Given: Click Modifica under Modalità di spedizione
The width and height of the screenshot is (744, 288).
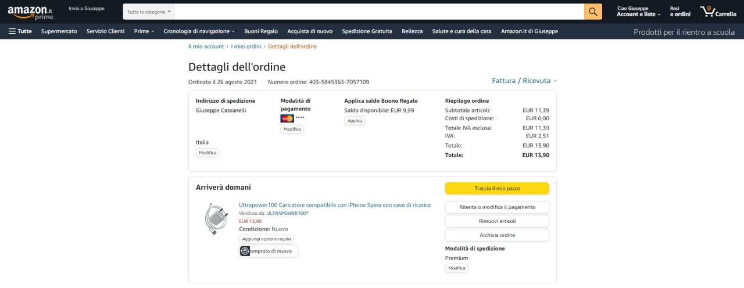Looking at the screenshot, I should 456,268.
